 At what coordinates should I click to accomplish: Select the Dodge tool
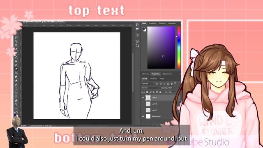click(x=16, y=81)
